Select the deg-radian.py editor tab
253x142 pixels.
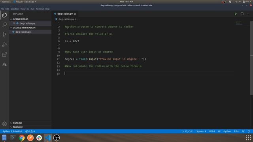pos(65,14)
